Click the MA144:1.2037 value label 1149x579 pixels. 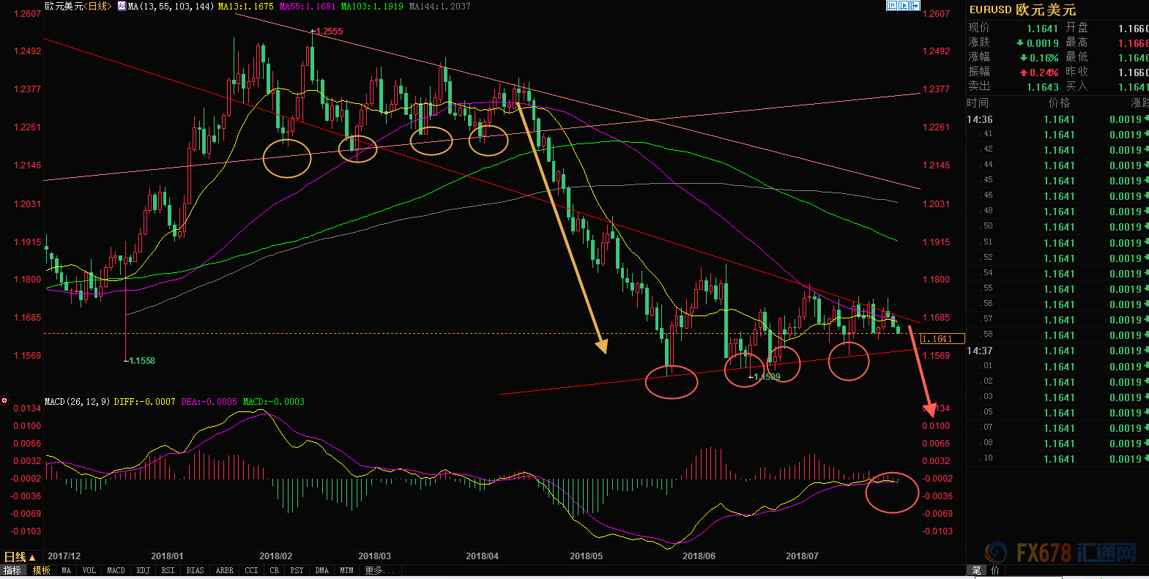[x=439, y=6]
